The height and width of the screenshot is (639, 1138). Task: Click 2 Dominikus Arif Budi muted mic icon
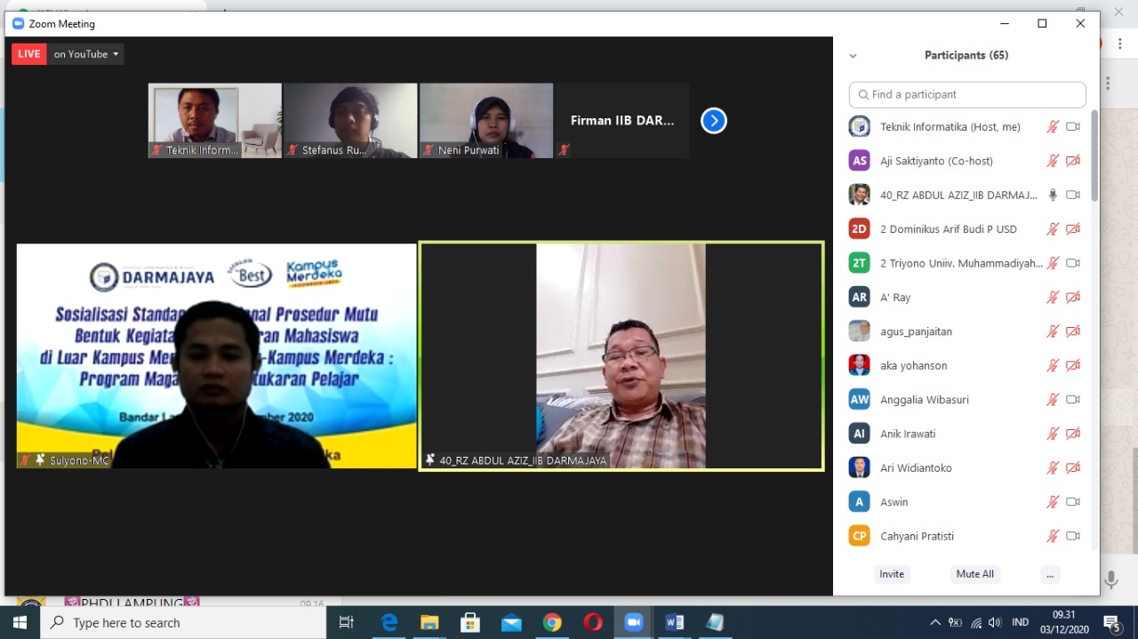(x=1053, y=229)
